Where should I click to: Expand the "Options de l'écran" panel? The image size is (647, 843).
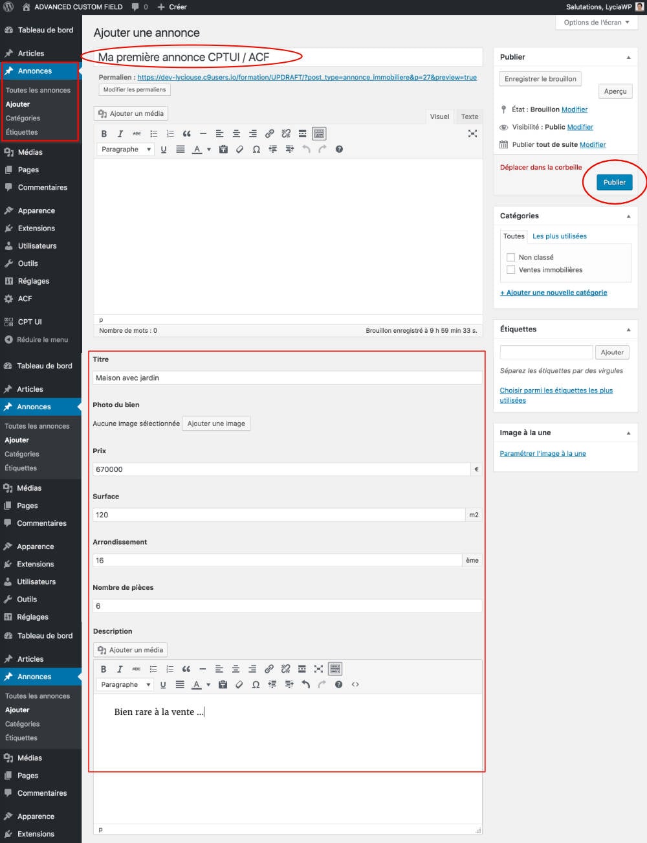pyautogui.click(x=596, y=23)
